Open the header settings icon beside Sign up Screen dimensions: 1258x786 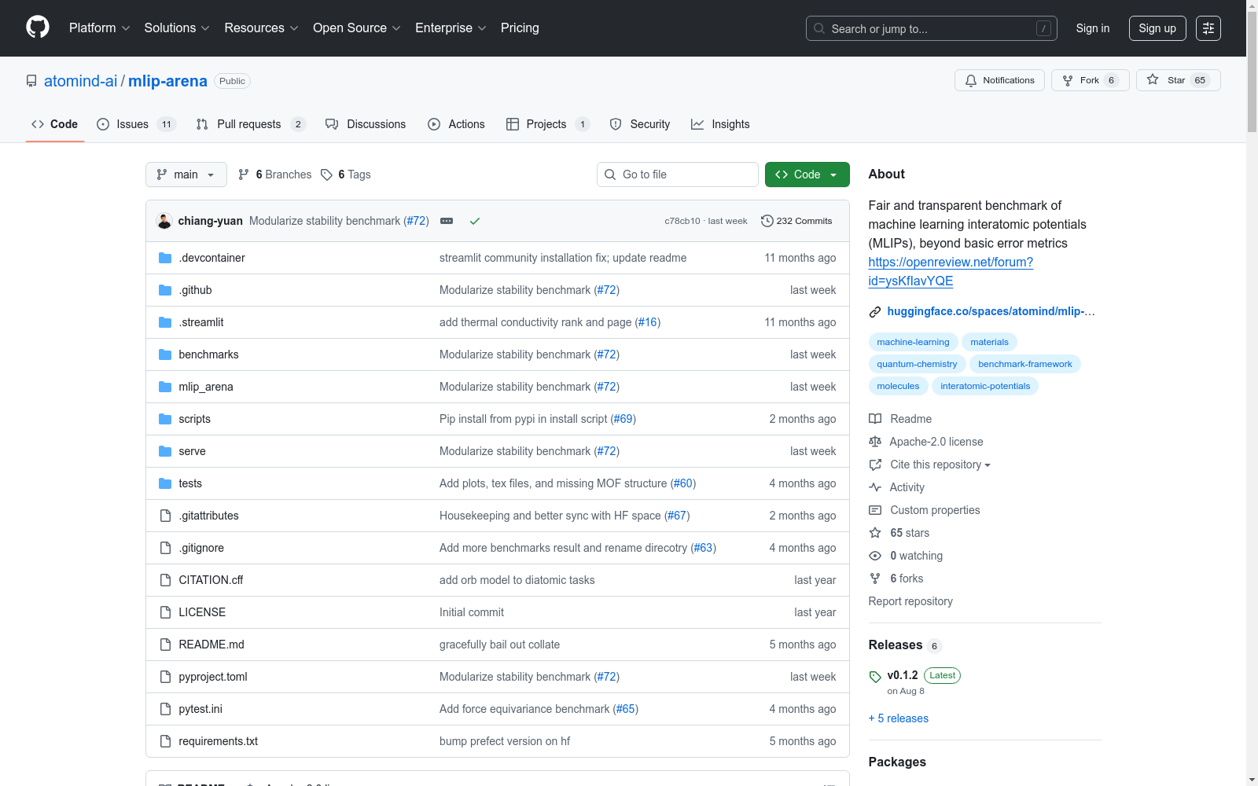(x=1208, y=28)
